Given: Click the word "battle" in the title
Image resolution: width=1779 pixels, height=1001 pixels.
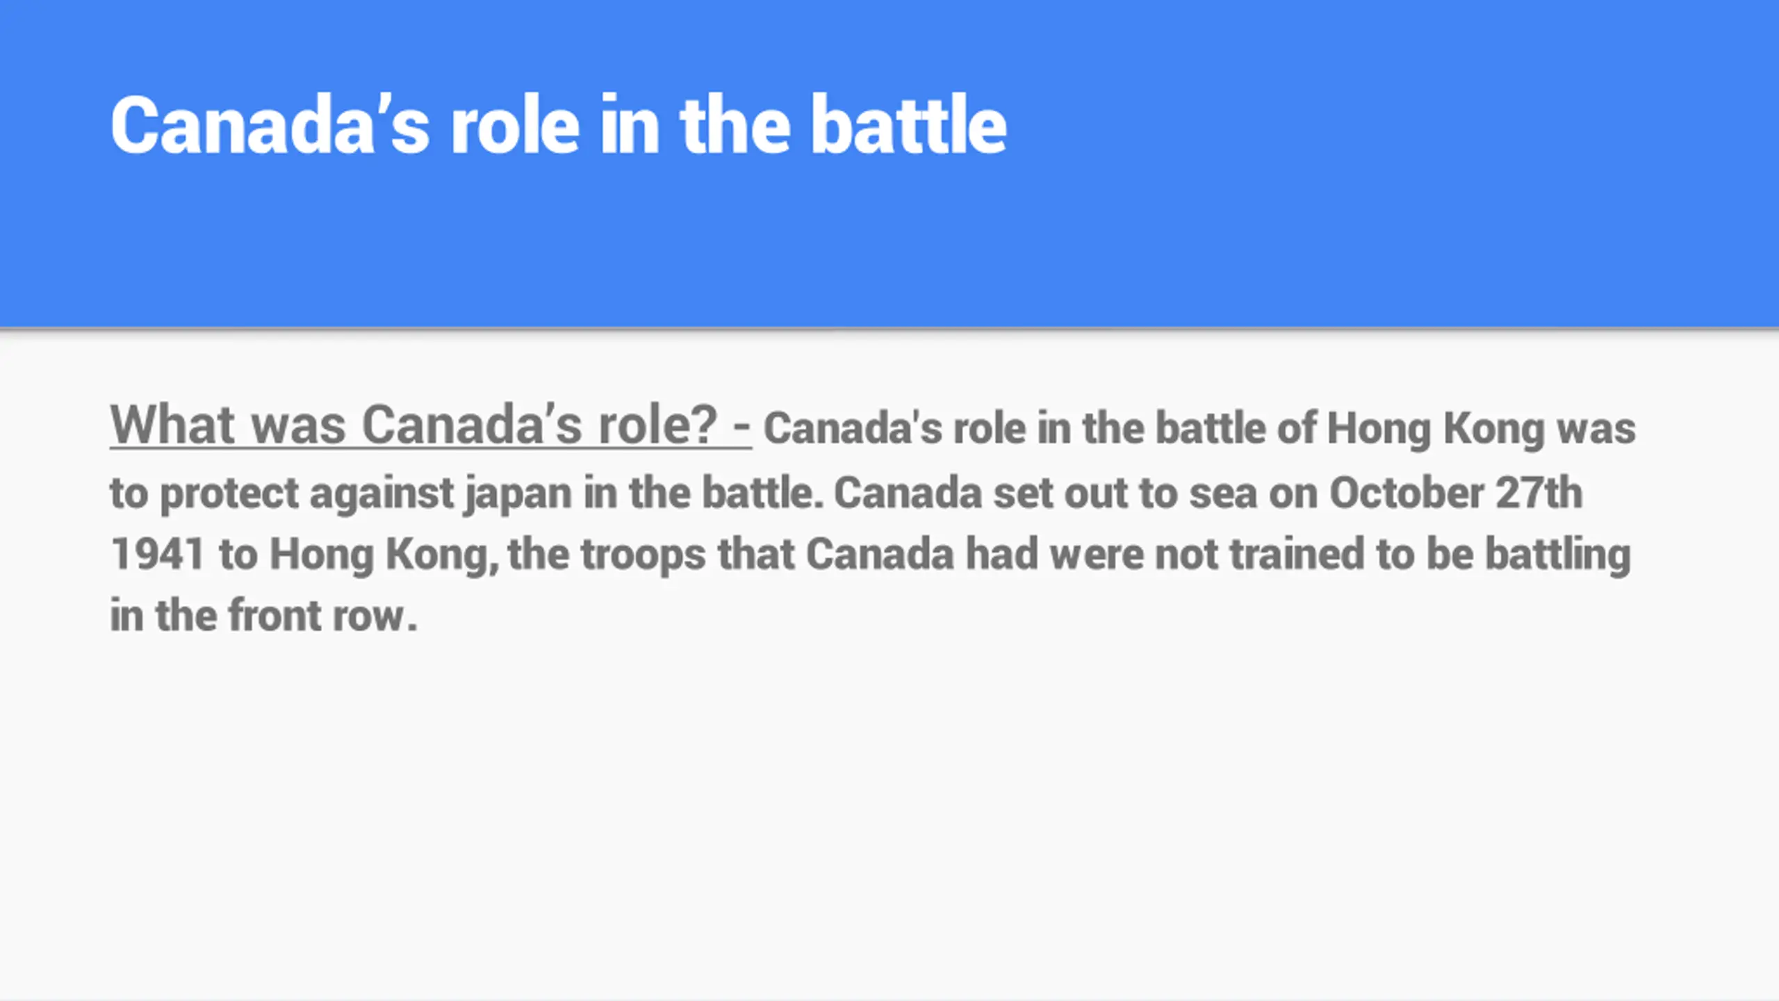Looking at the screenshot, I should [908, 125].
